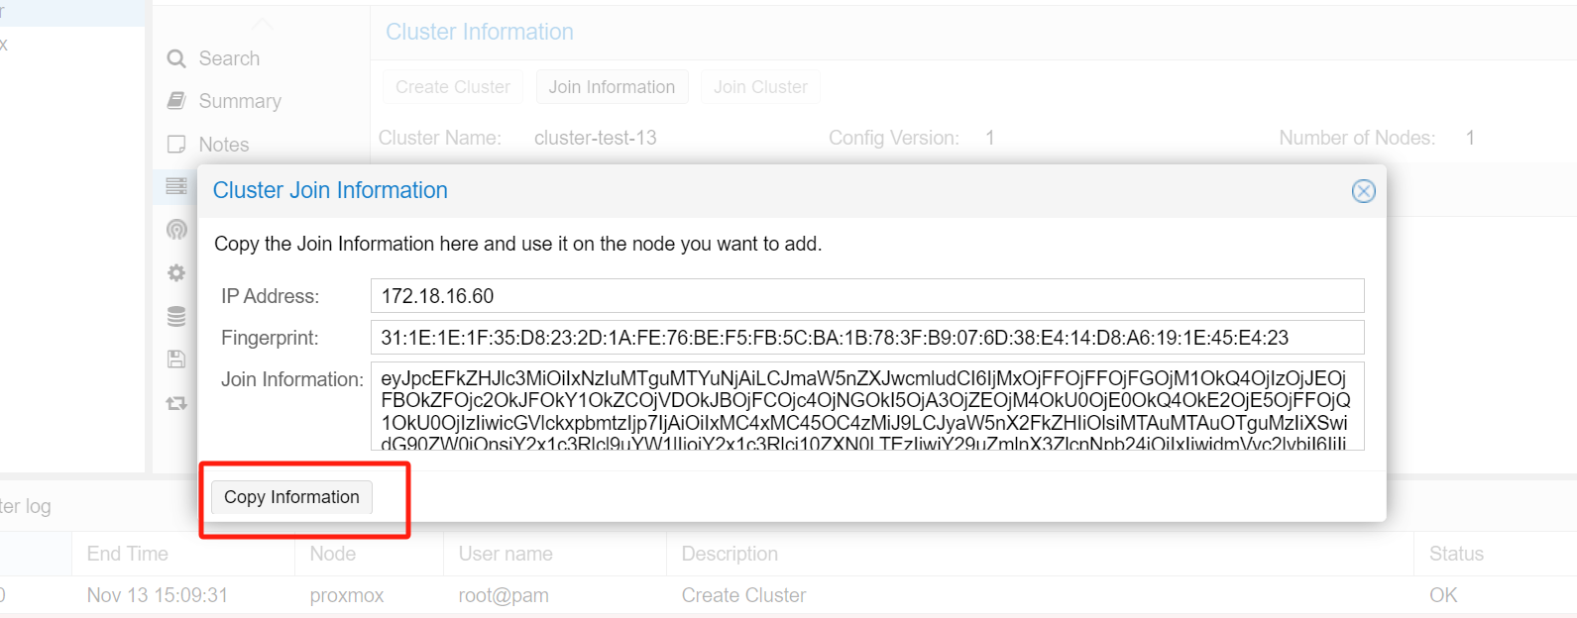The height and width of the screenshot is (618, 1577).
Task: Click inside the Join Information textarea
Action: (866, 406)
